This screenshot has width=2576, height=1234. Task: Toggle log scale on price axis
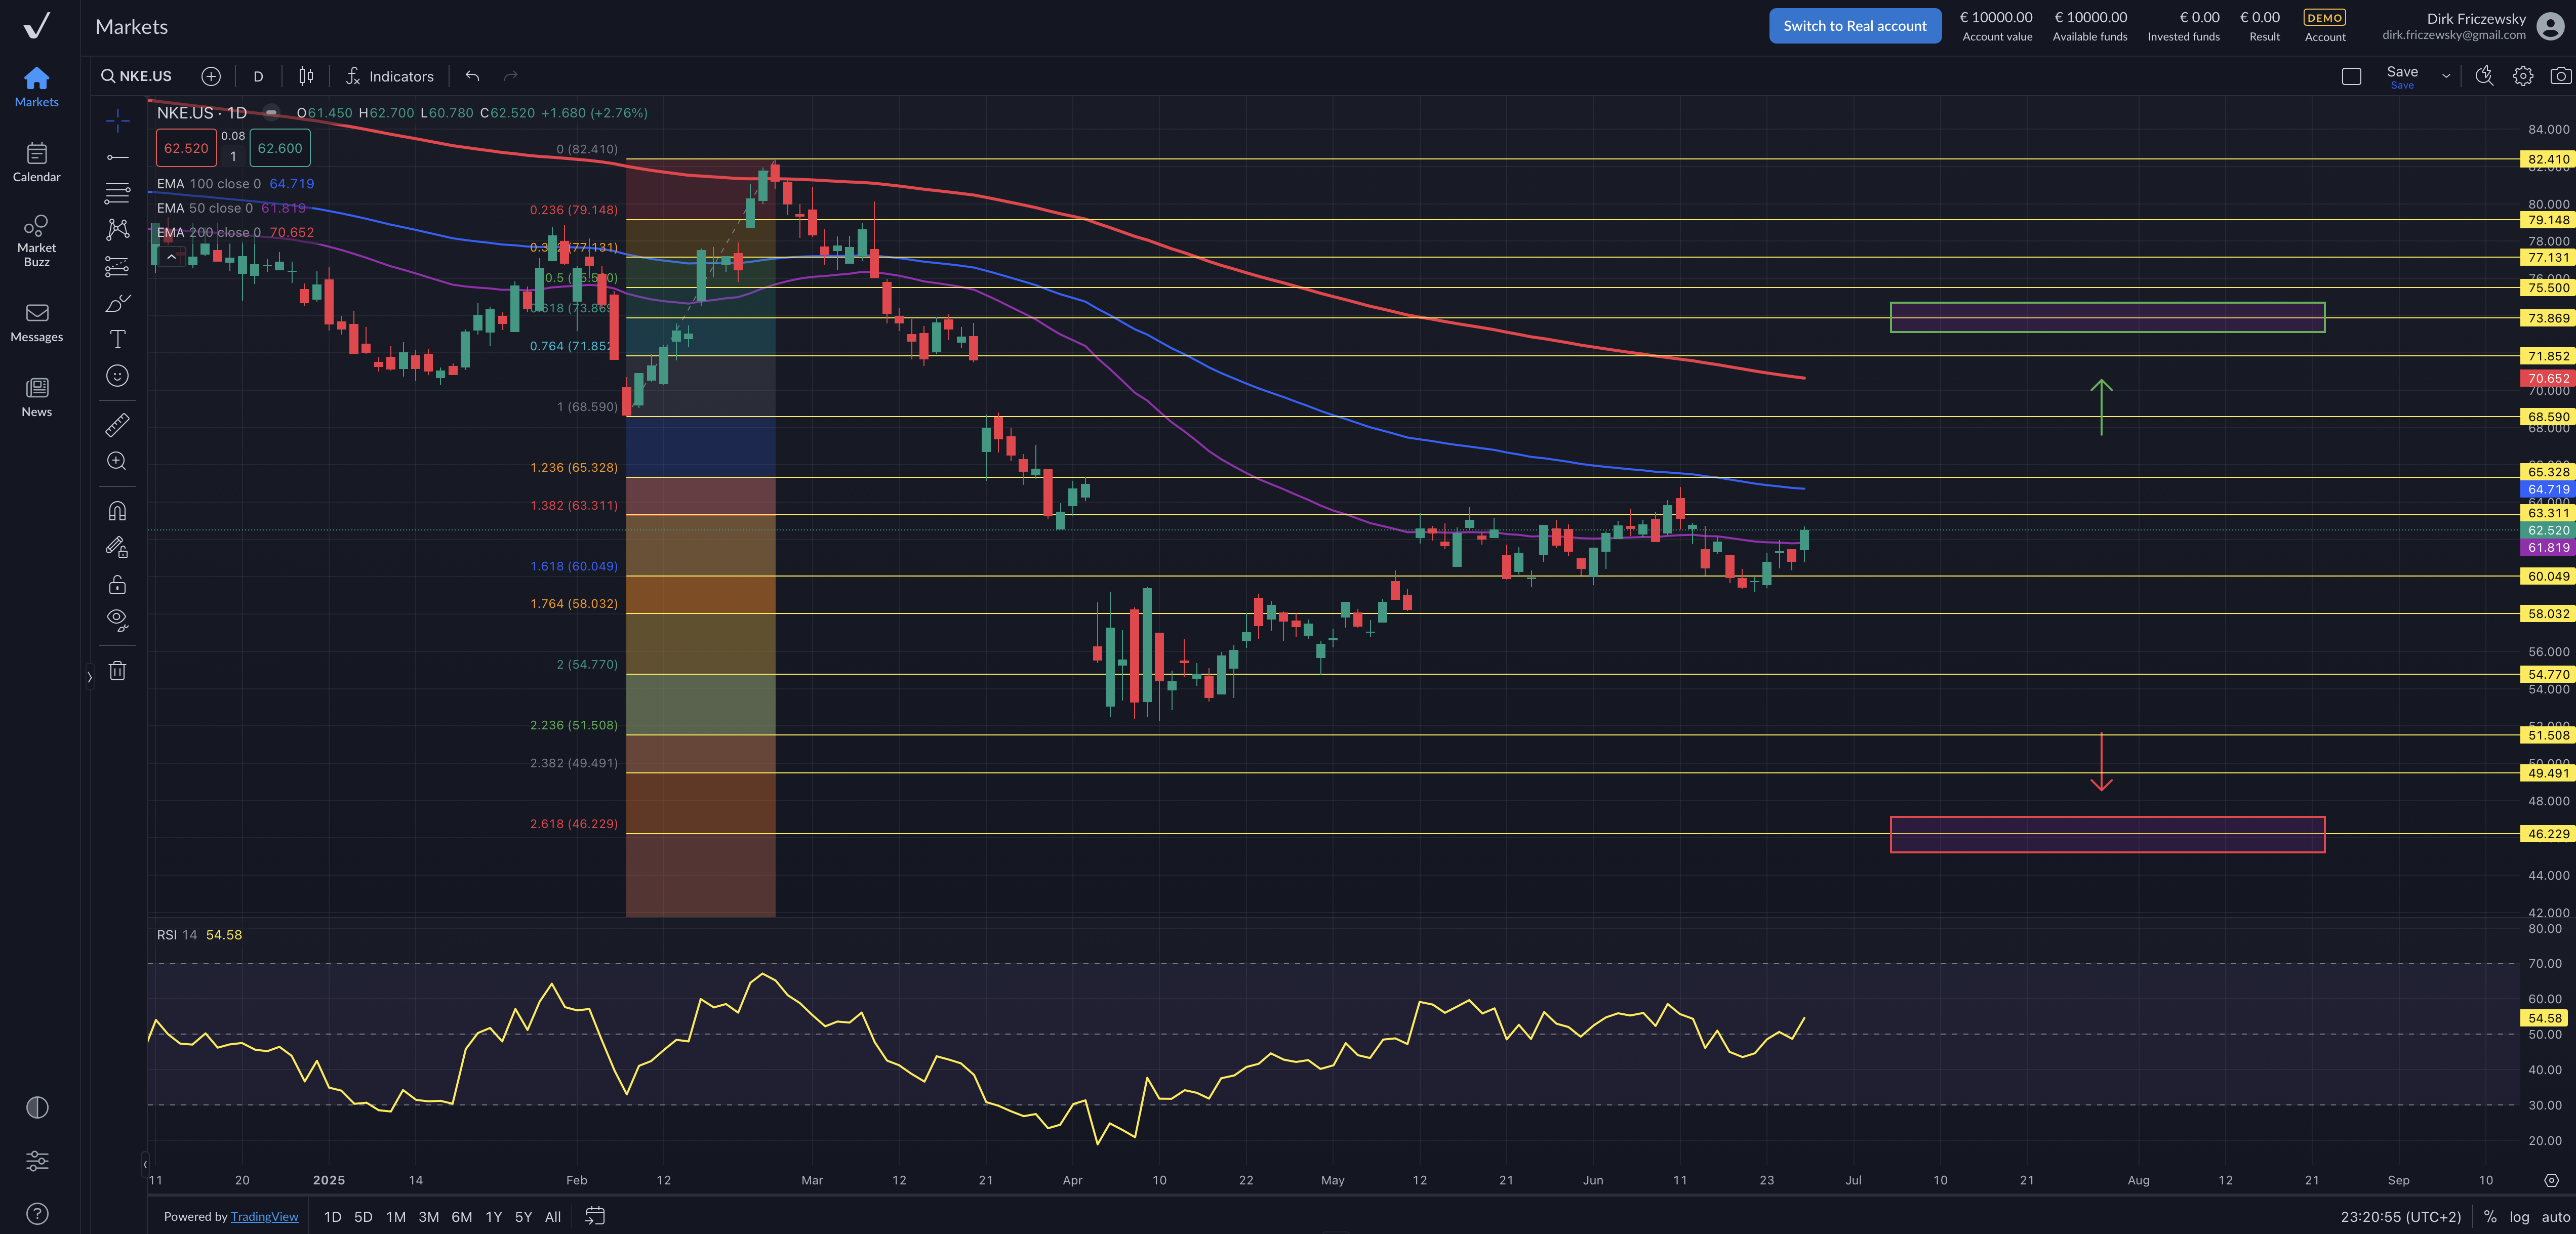2519,1217
